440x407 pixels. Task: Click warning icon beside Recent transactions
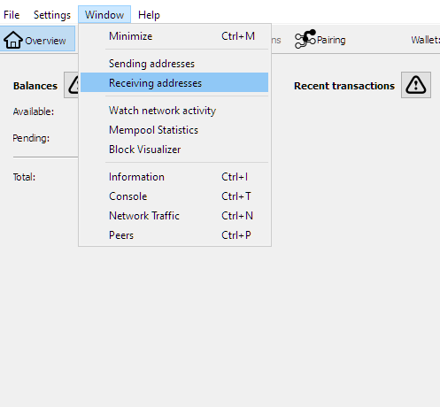click(416, 85)
